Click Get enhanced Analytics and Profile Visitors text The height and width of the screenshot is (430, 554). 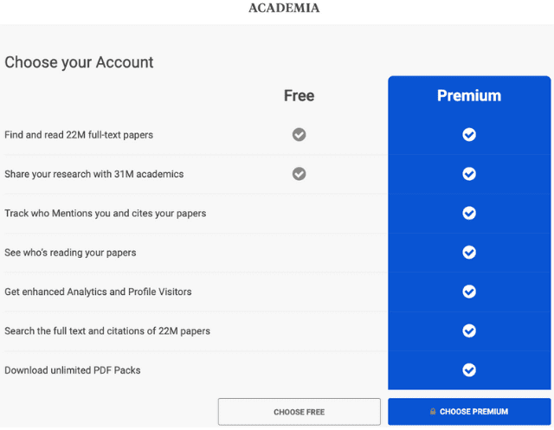tap(98, 292)
